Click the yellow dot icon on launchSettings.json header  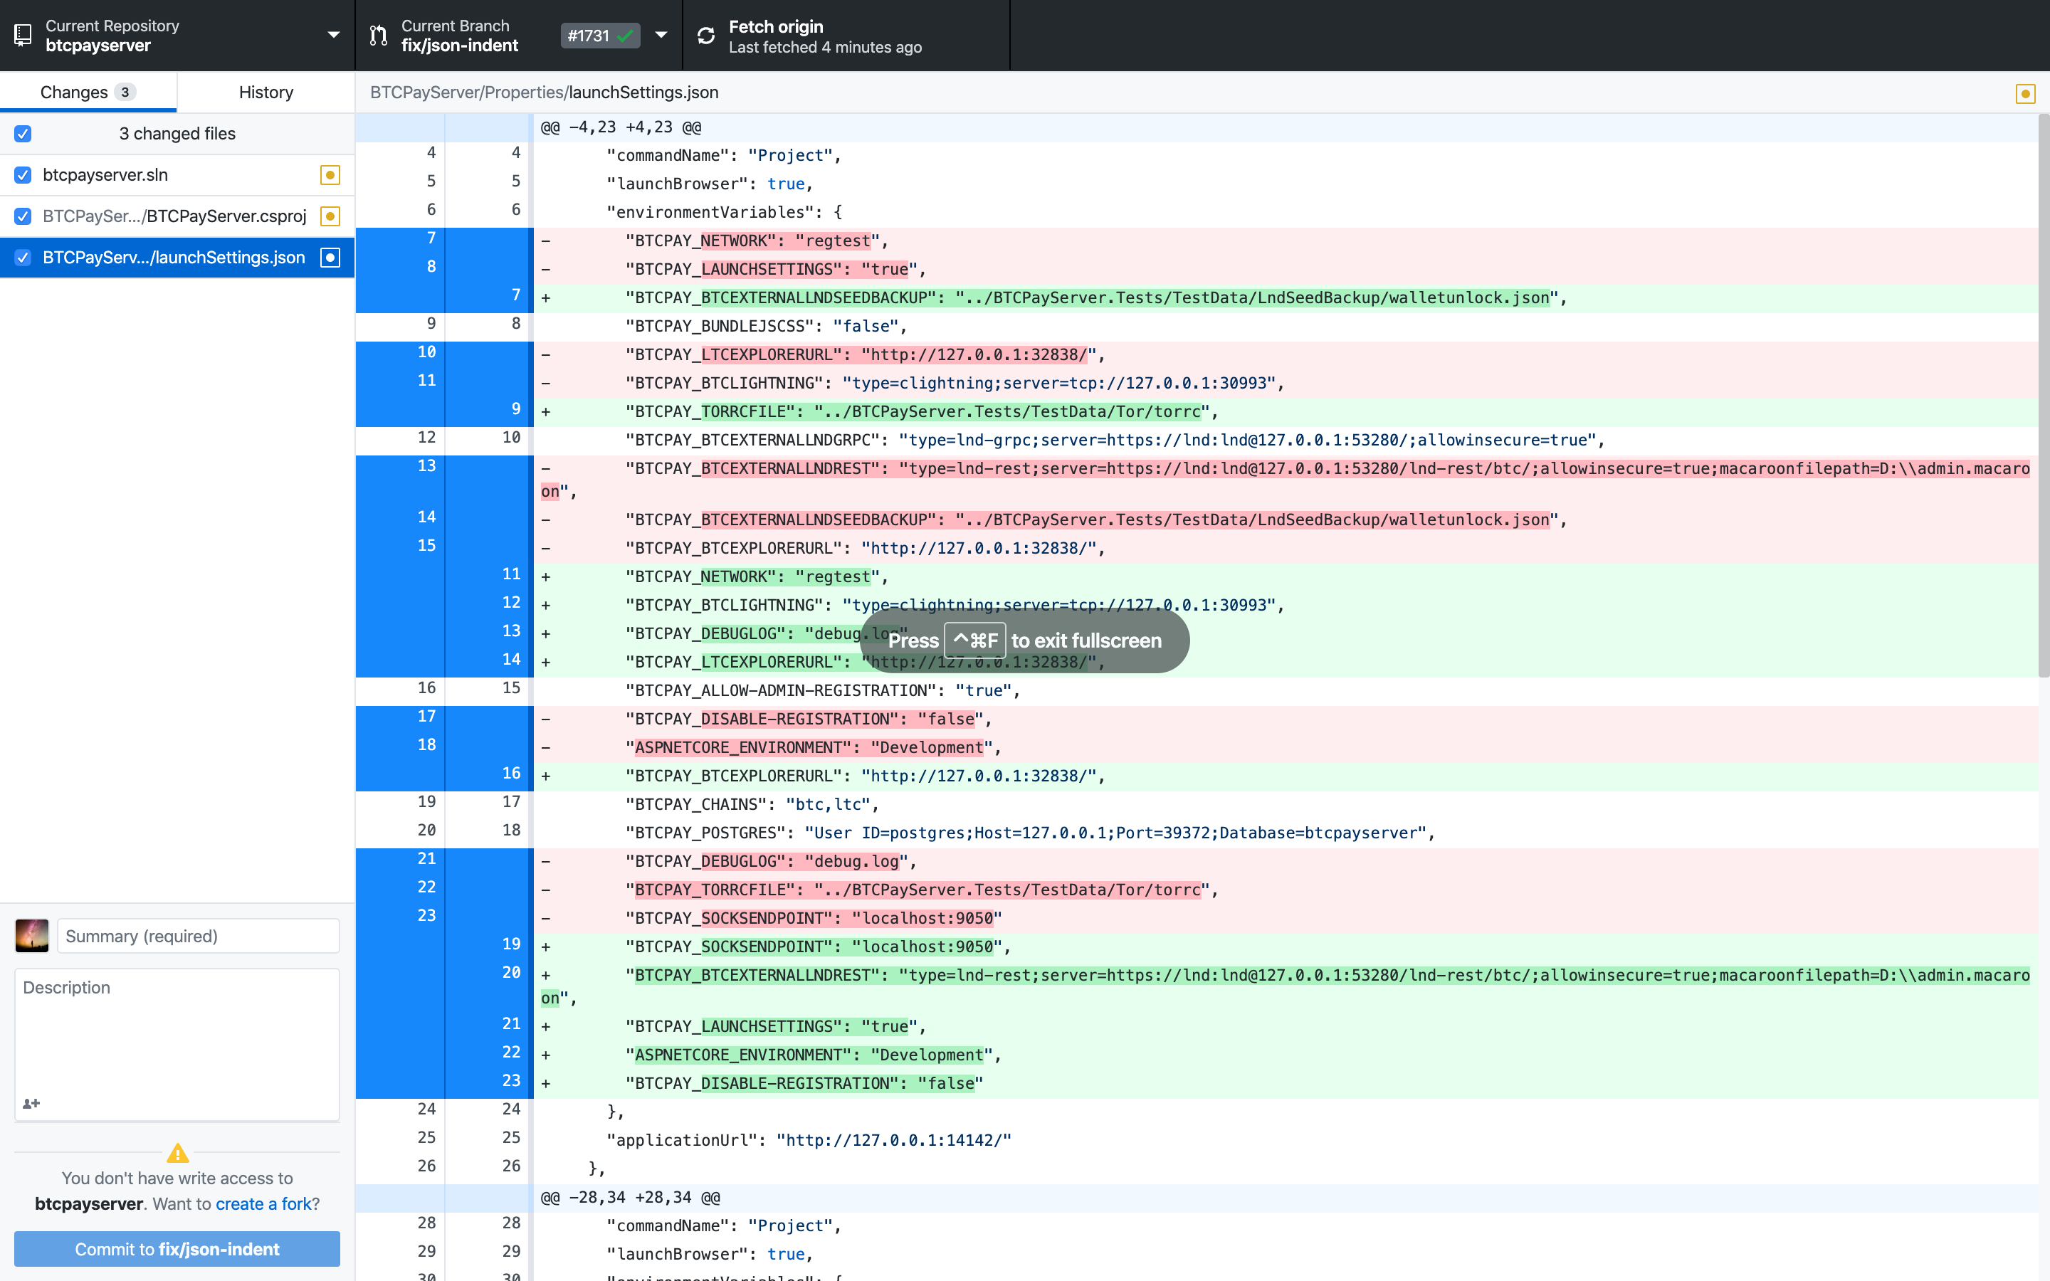tap(2024, 93)
